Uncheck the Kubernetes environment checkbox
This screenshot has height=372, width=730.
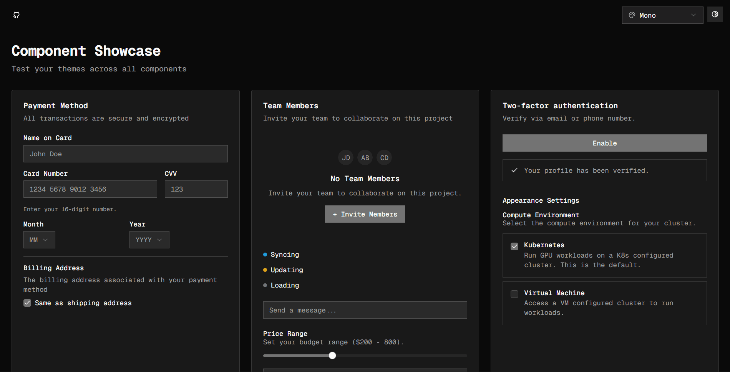tap(514, 246)
